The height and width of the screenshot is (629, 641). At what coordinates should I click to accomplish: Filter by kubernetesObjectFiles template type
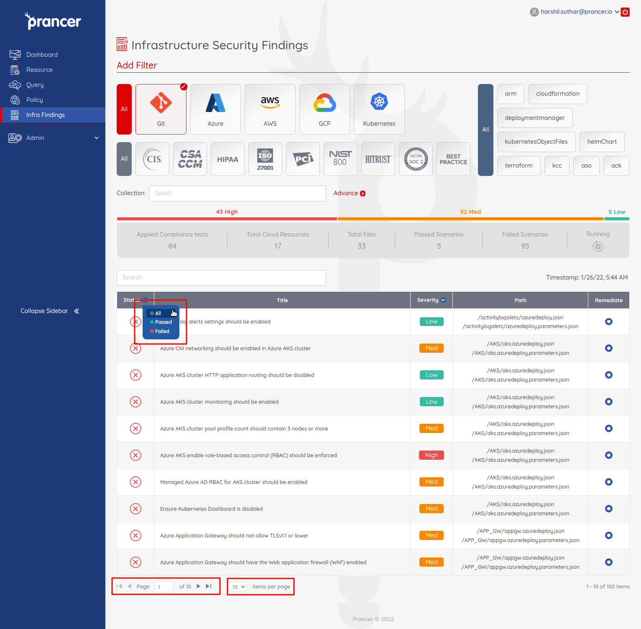coord(536,142)
